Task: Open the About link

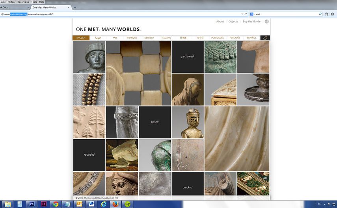Action: coord(220,22)
